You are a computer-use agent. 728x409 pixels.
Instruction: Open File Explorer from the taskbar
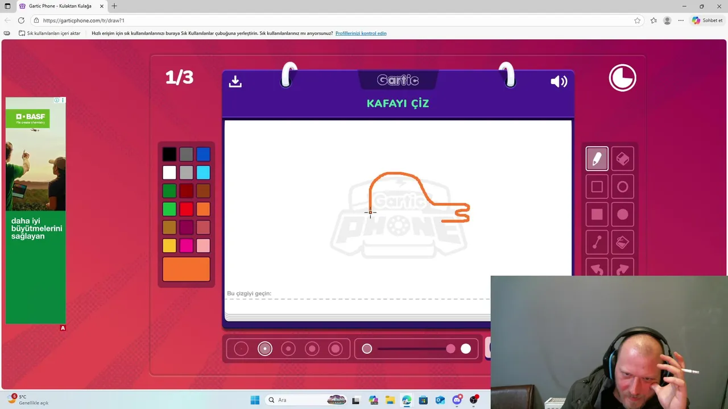[390, 400]
